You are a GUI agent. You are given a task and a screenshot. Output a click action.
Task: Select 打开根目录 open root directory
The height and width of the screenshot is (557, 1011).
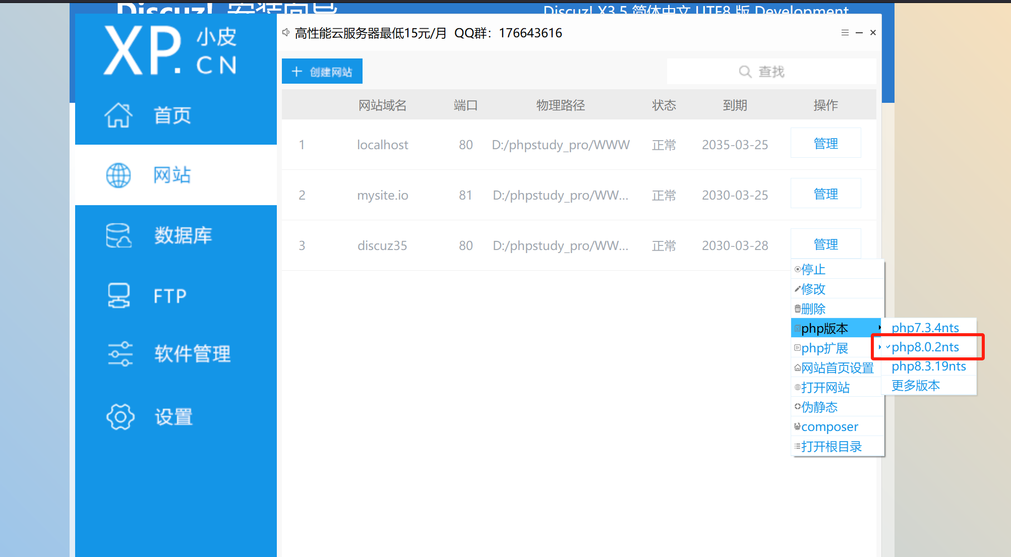[x=838, y=447]
